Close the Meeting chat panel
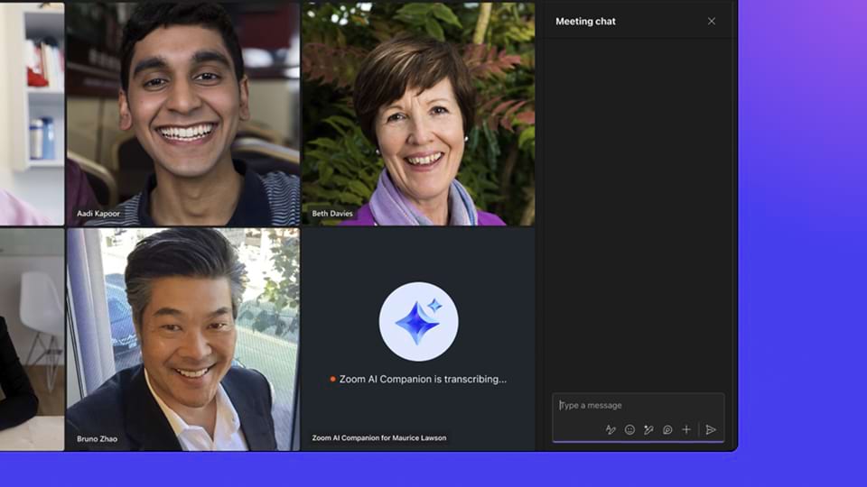Screen dimensions: 867x487 click(711, 22)
